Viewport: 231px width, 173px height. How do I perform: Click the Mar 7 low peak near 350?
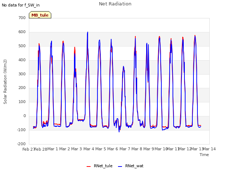(123, 66)
